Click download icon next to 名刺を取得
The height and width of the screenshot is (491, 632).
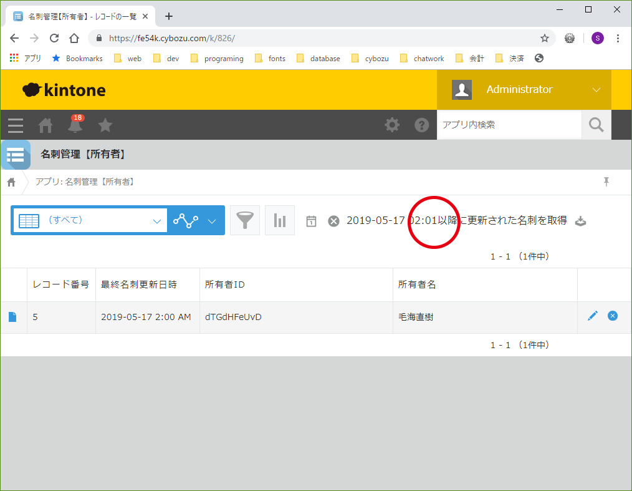pyautogui.click(x=580, y=221)
